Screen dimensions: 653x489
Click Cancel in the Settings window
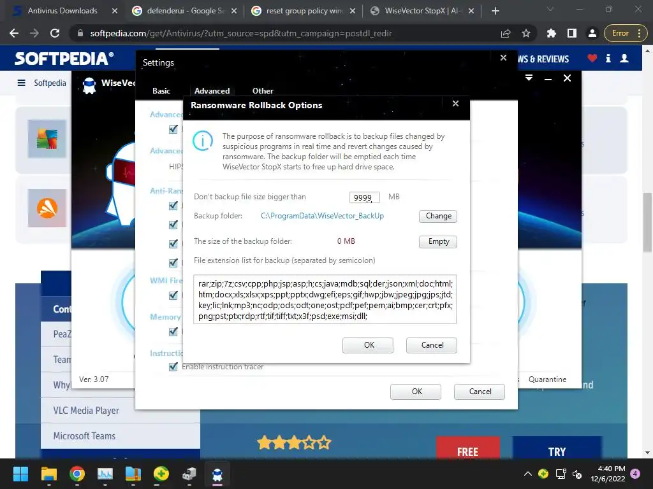pyautogui.click(x=480, y=392)
